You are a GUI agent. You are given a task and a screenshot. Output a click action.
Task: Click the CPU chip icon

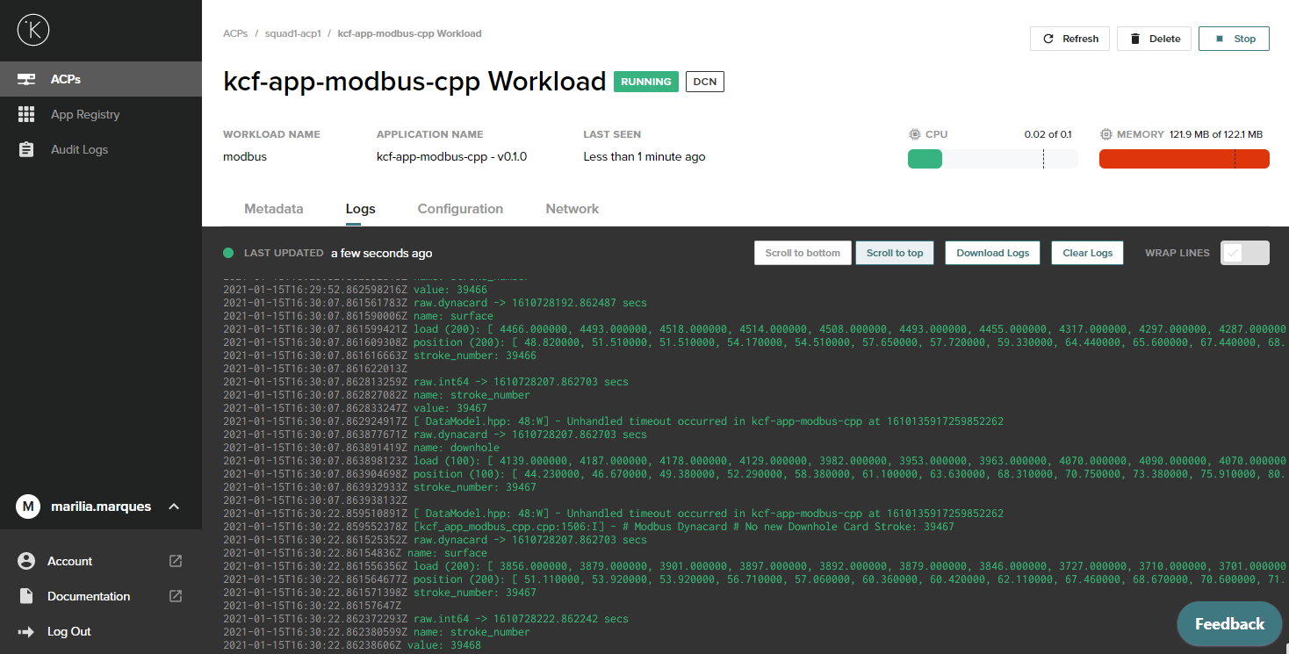(914, 134)
